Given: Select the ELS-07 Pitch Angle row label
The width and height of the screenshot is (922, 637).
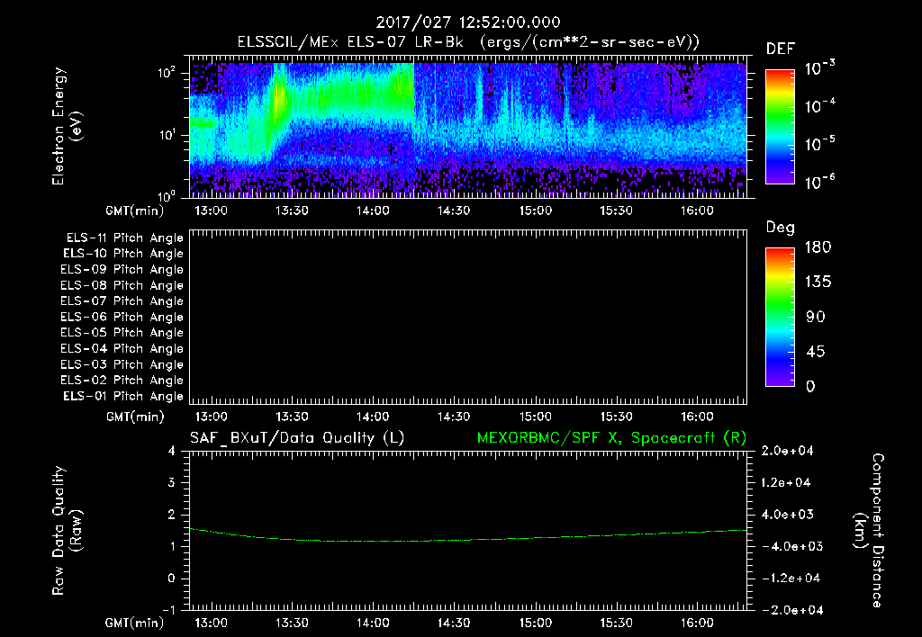Looking at the screenshot, I should [x=122, y=301].
